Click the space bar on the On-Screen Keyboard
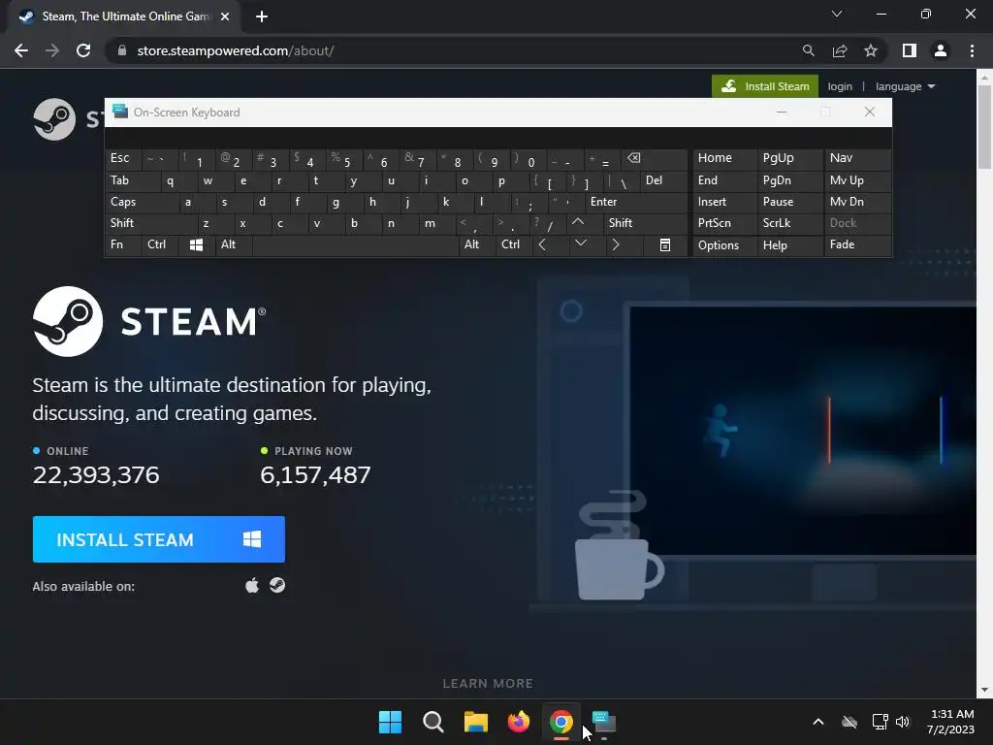This screenshot has height=745, width=993. pos(355,245)
